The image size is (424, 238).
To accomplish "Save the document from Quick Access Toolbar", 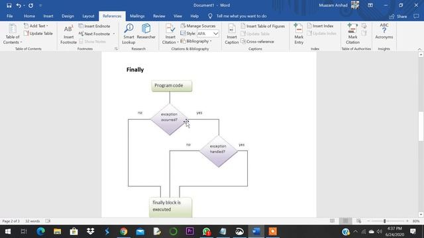I will coord(9,5).
